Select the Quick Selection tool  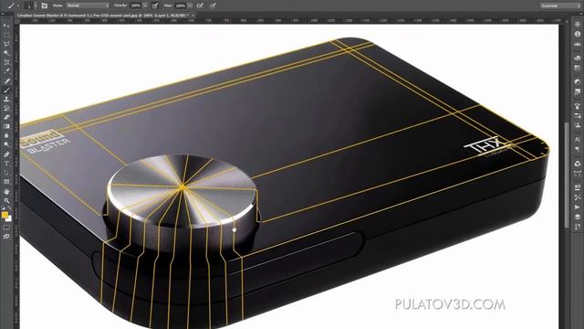pos(6,53)
